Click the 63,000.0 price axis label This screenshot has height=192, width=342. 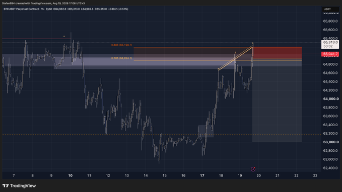pyautogui.click(x=330, y=142)
